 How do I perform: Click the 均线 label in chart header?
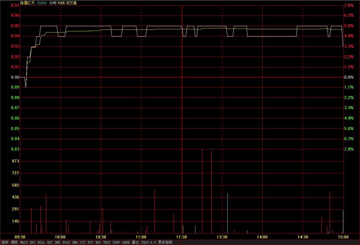61,3
